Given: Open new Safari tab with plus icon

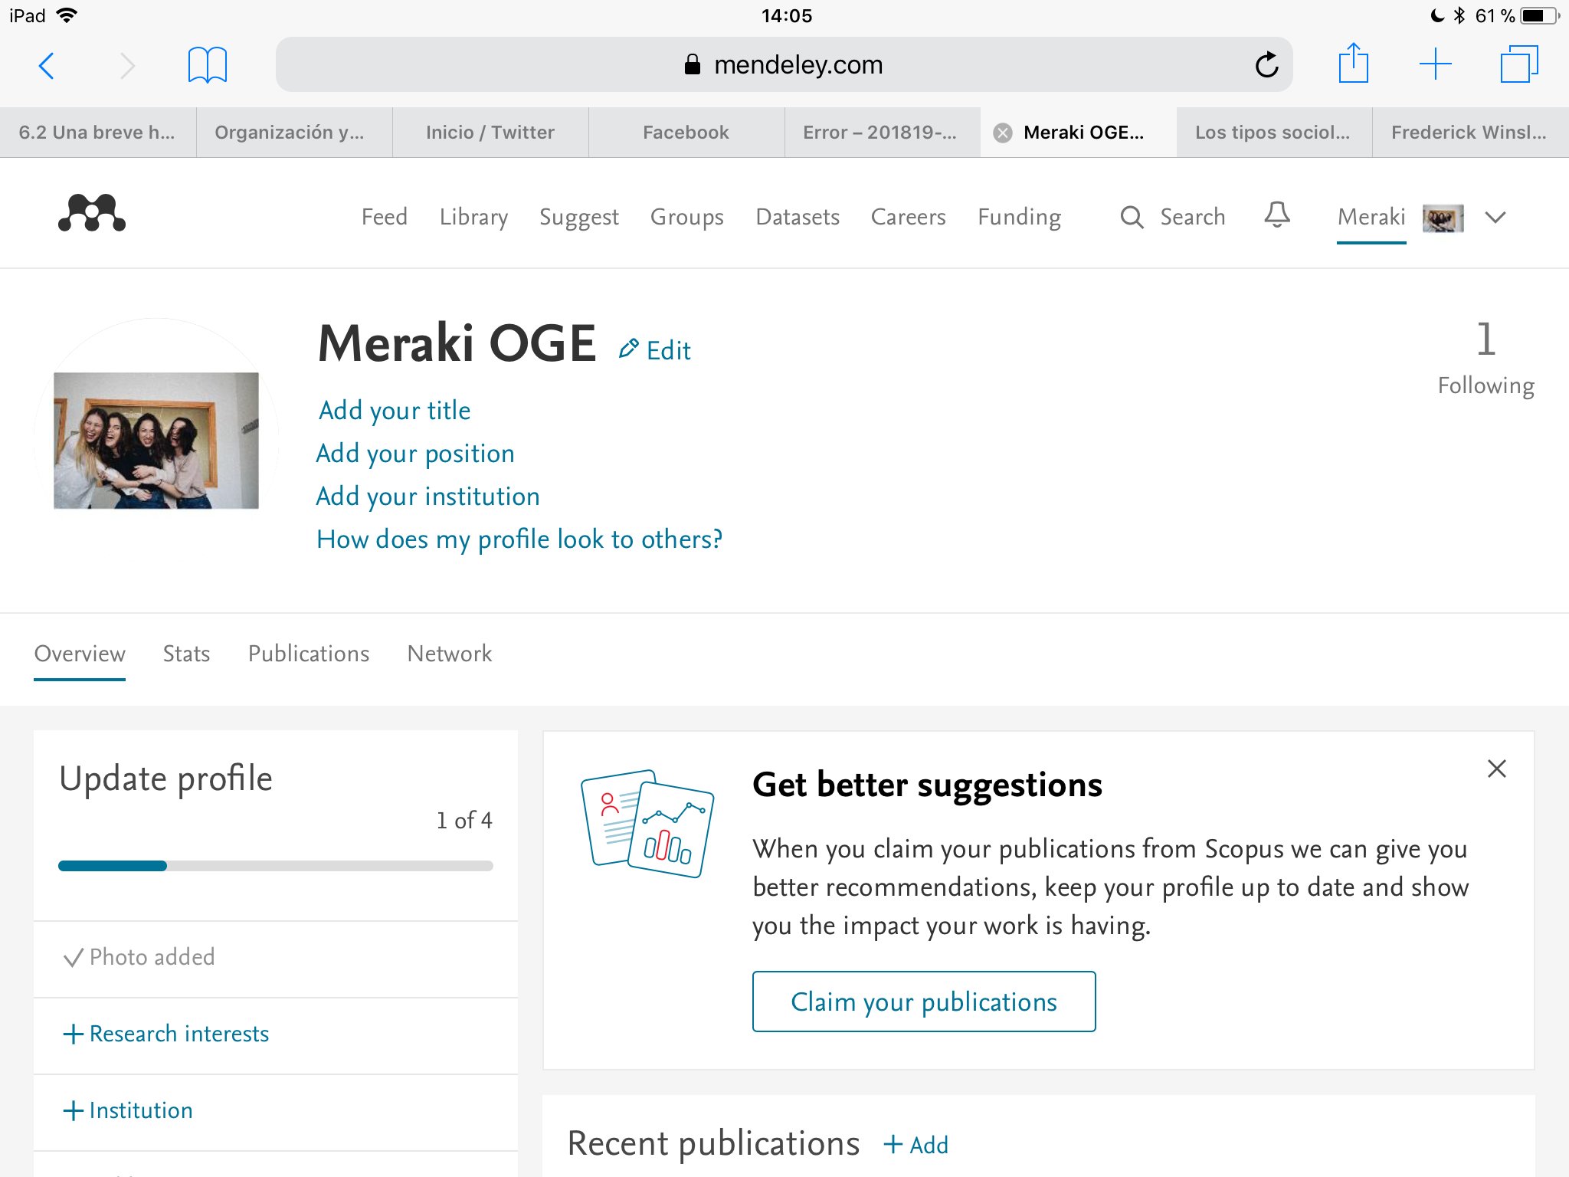Looking at the screenshot, I should pyautogui.click(x=1435, y=64).
